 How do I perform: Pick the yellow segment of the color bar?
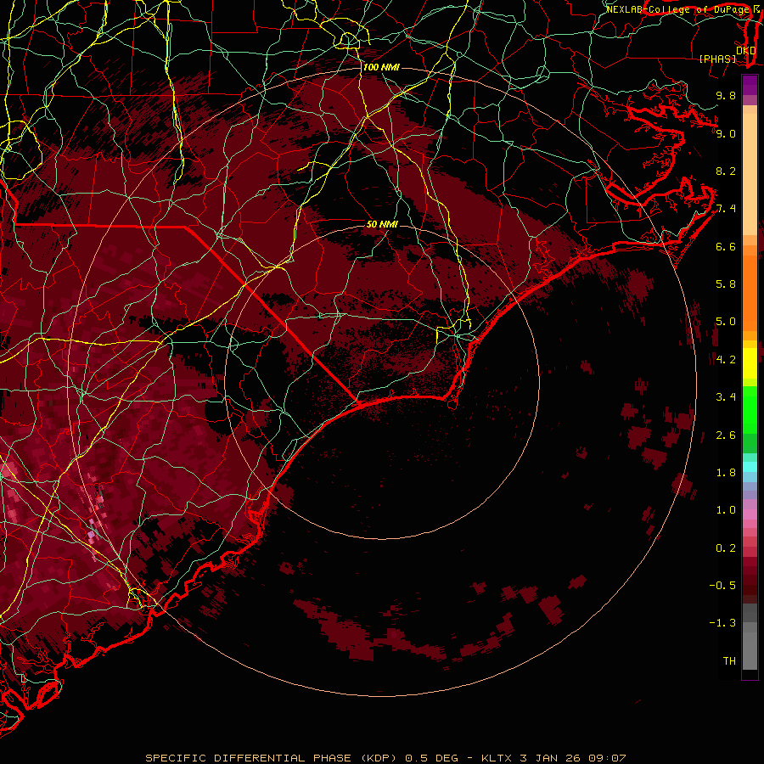(x=750, y=363)
